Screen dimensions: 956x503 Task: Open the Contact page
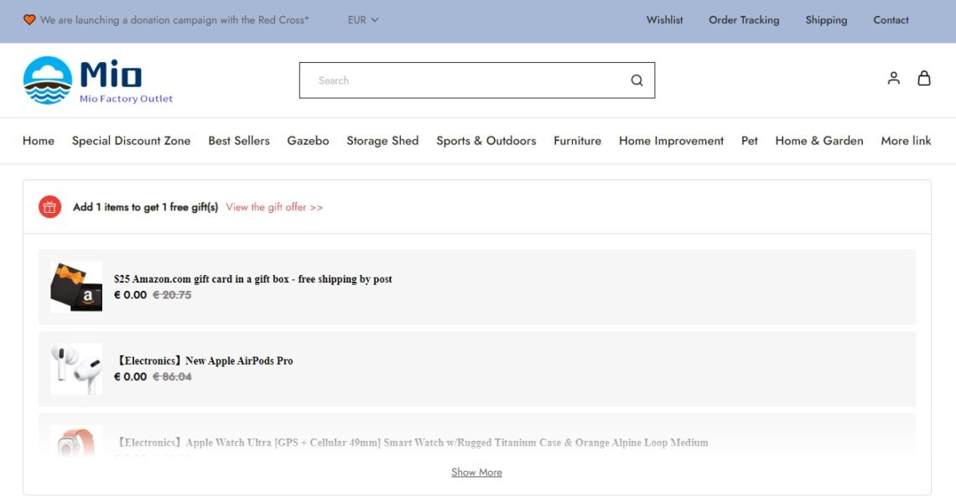pos(891,19)
